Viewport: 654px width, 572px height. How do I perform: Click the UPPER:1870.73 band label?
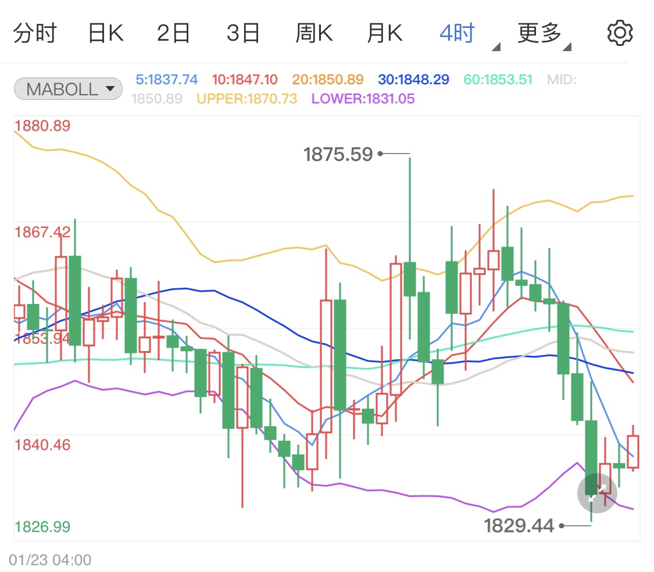pos(247,99)
